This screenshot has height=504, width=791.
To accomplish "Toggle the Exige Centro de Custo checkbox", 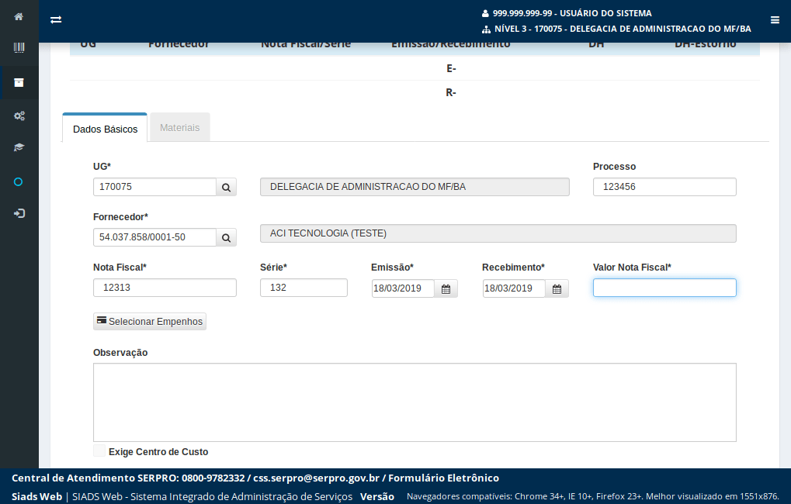I will coord(99,450).
